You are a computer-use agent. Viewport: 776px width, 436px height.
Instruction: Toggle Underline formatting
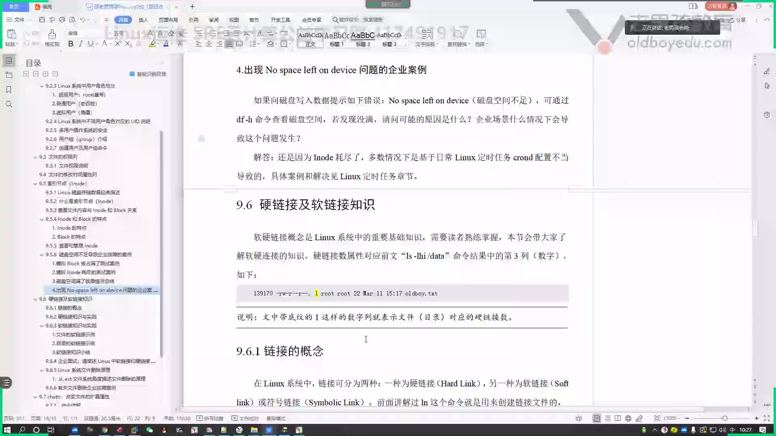(91, 44)
